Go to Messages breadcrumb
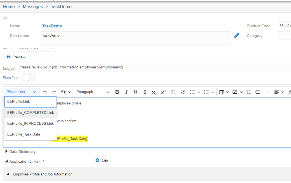The height and width of the screenshot is (183, 291). [x=33, y=7]
